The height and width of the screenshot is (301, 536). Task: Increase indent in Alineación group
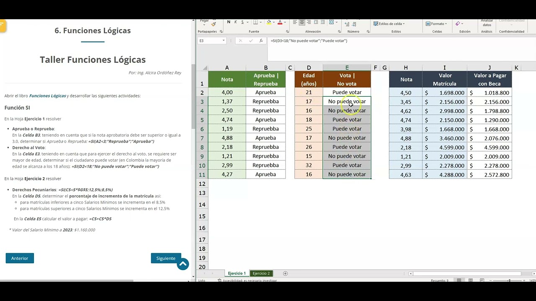click(323, 22)
